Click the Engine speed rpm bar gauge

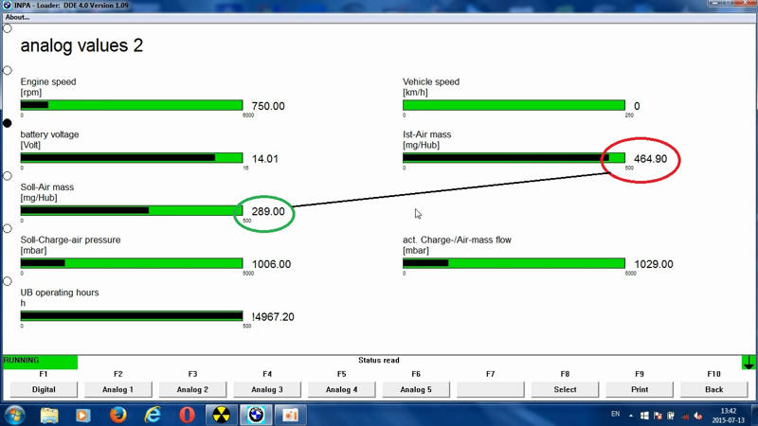coord(132,105)
